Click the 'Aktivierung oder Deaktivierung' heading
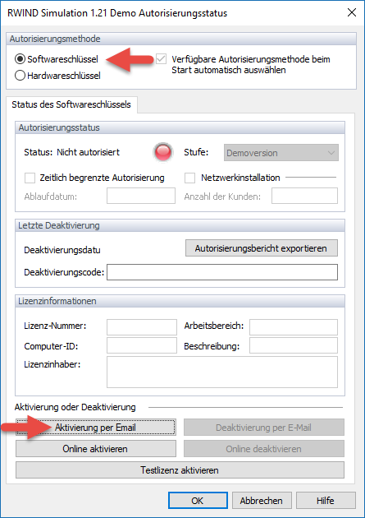 (75, 407)
